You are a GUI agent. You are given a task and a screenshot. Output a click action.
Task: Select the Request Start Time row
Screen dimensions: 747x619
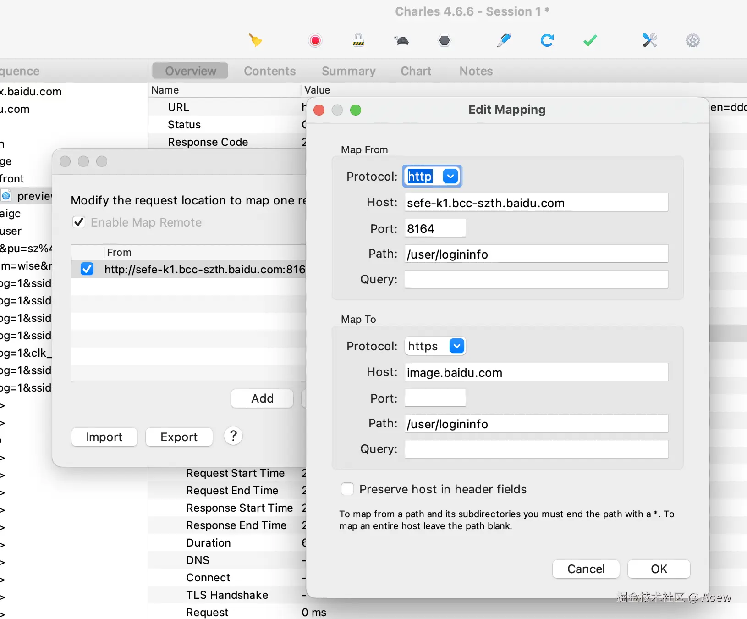(x=227, y=473)
